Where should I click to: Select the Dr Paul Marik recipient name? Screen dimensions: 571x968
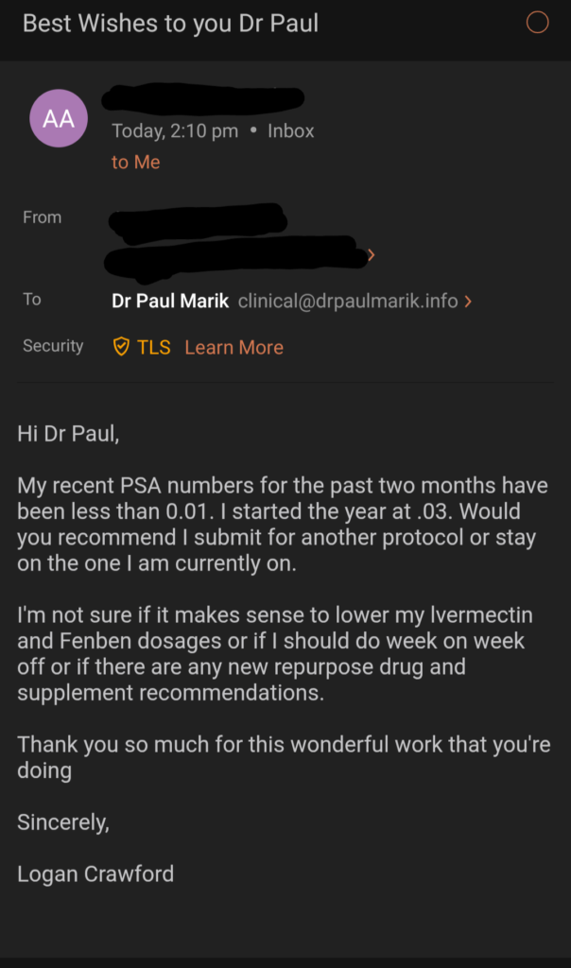(x=170, y=301)
